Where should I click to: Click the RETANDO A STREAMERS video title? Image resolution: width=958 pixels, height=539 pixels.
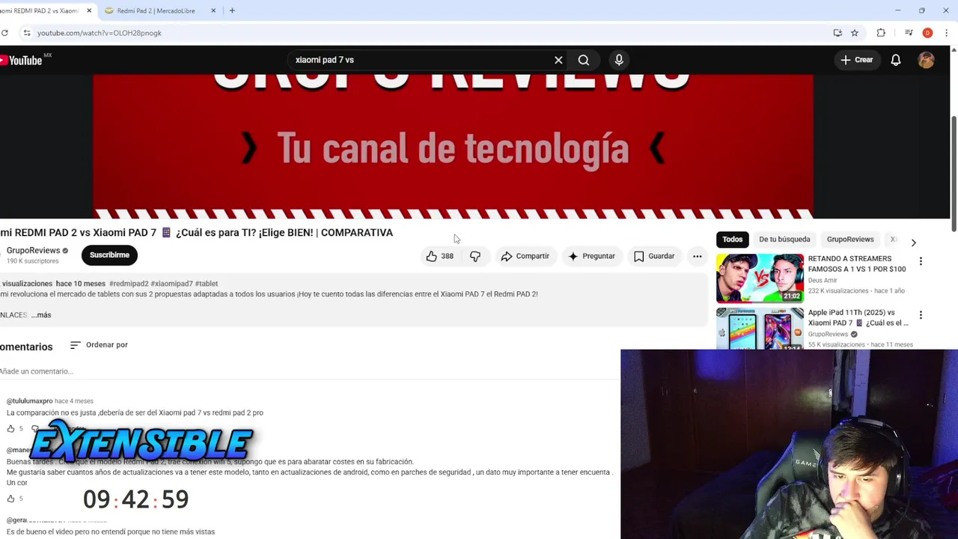(856, 264)
